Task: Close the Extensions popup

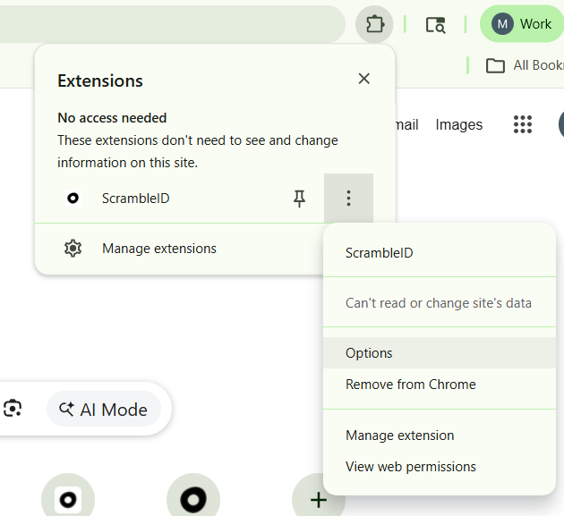Action: point(364,79)
